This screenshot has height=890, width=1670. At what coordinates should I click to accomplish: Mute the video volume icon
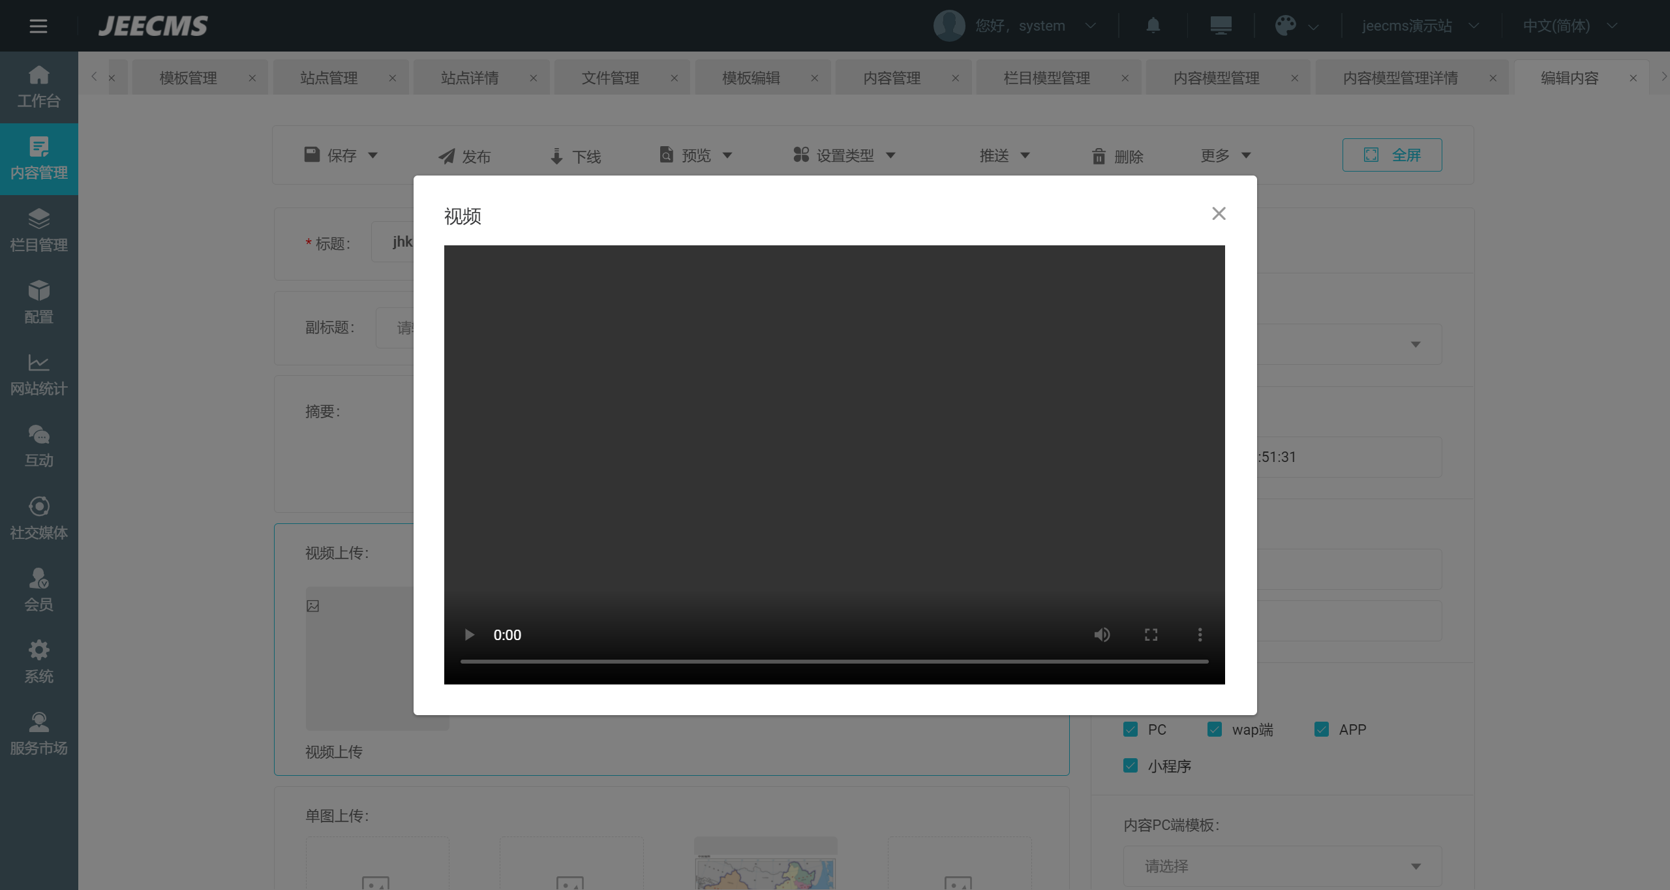(x=1102, y=635)
